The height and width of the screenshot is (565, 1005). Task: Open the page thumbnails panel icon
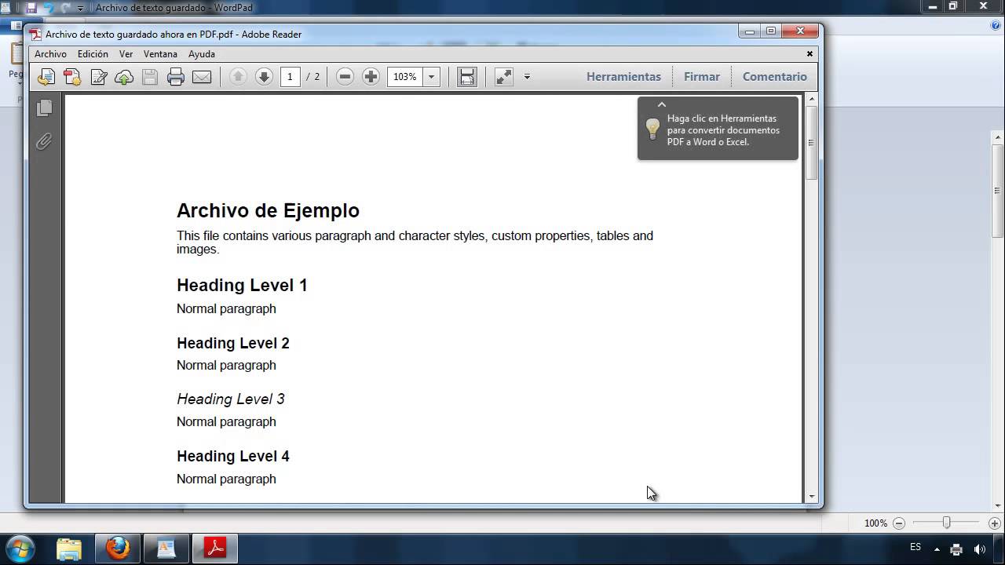pos(44,108)
